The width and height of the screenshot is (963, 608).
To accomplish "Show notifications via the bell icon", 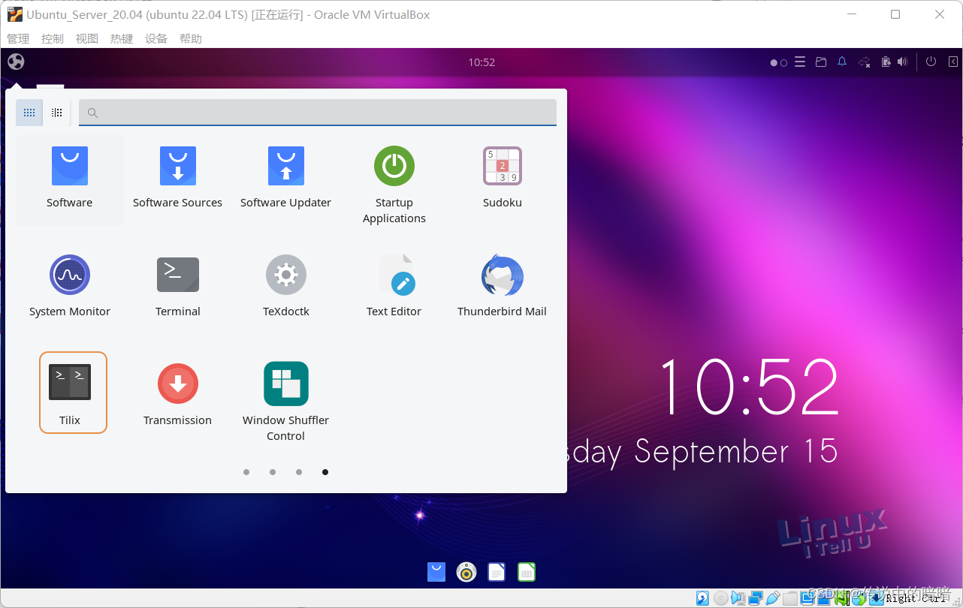I will click(x=842, y=62).
